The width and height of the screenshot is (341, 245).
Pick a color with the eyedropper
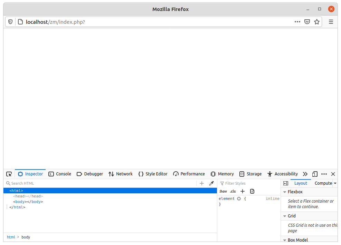coord(211,183)
